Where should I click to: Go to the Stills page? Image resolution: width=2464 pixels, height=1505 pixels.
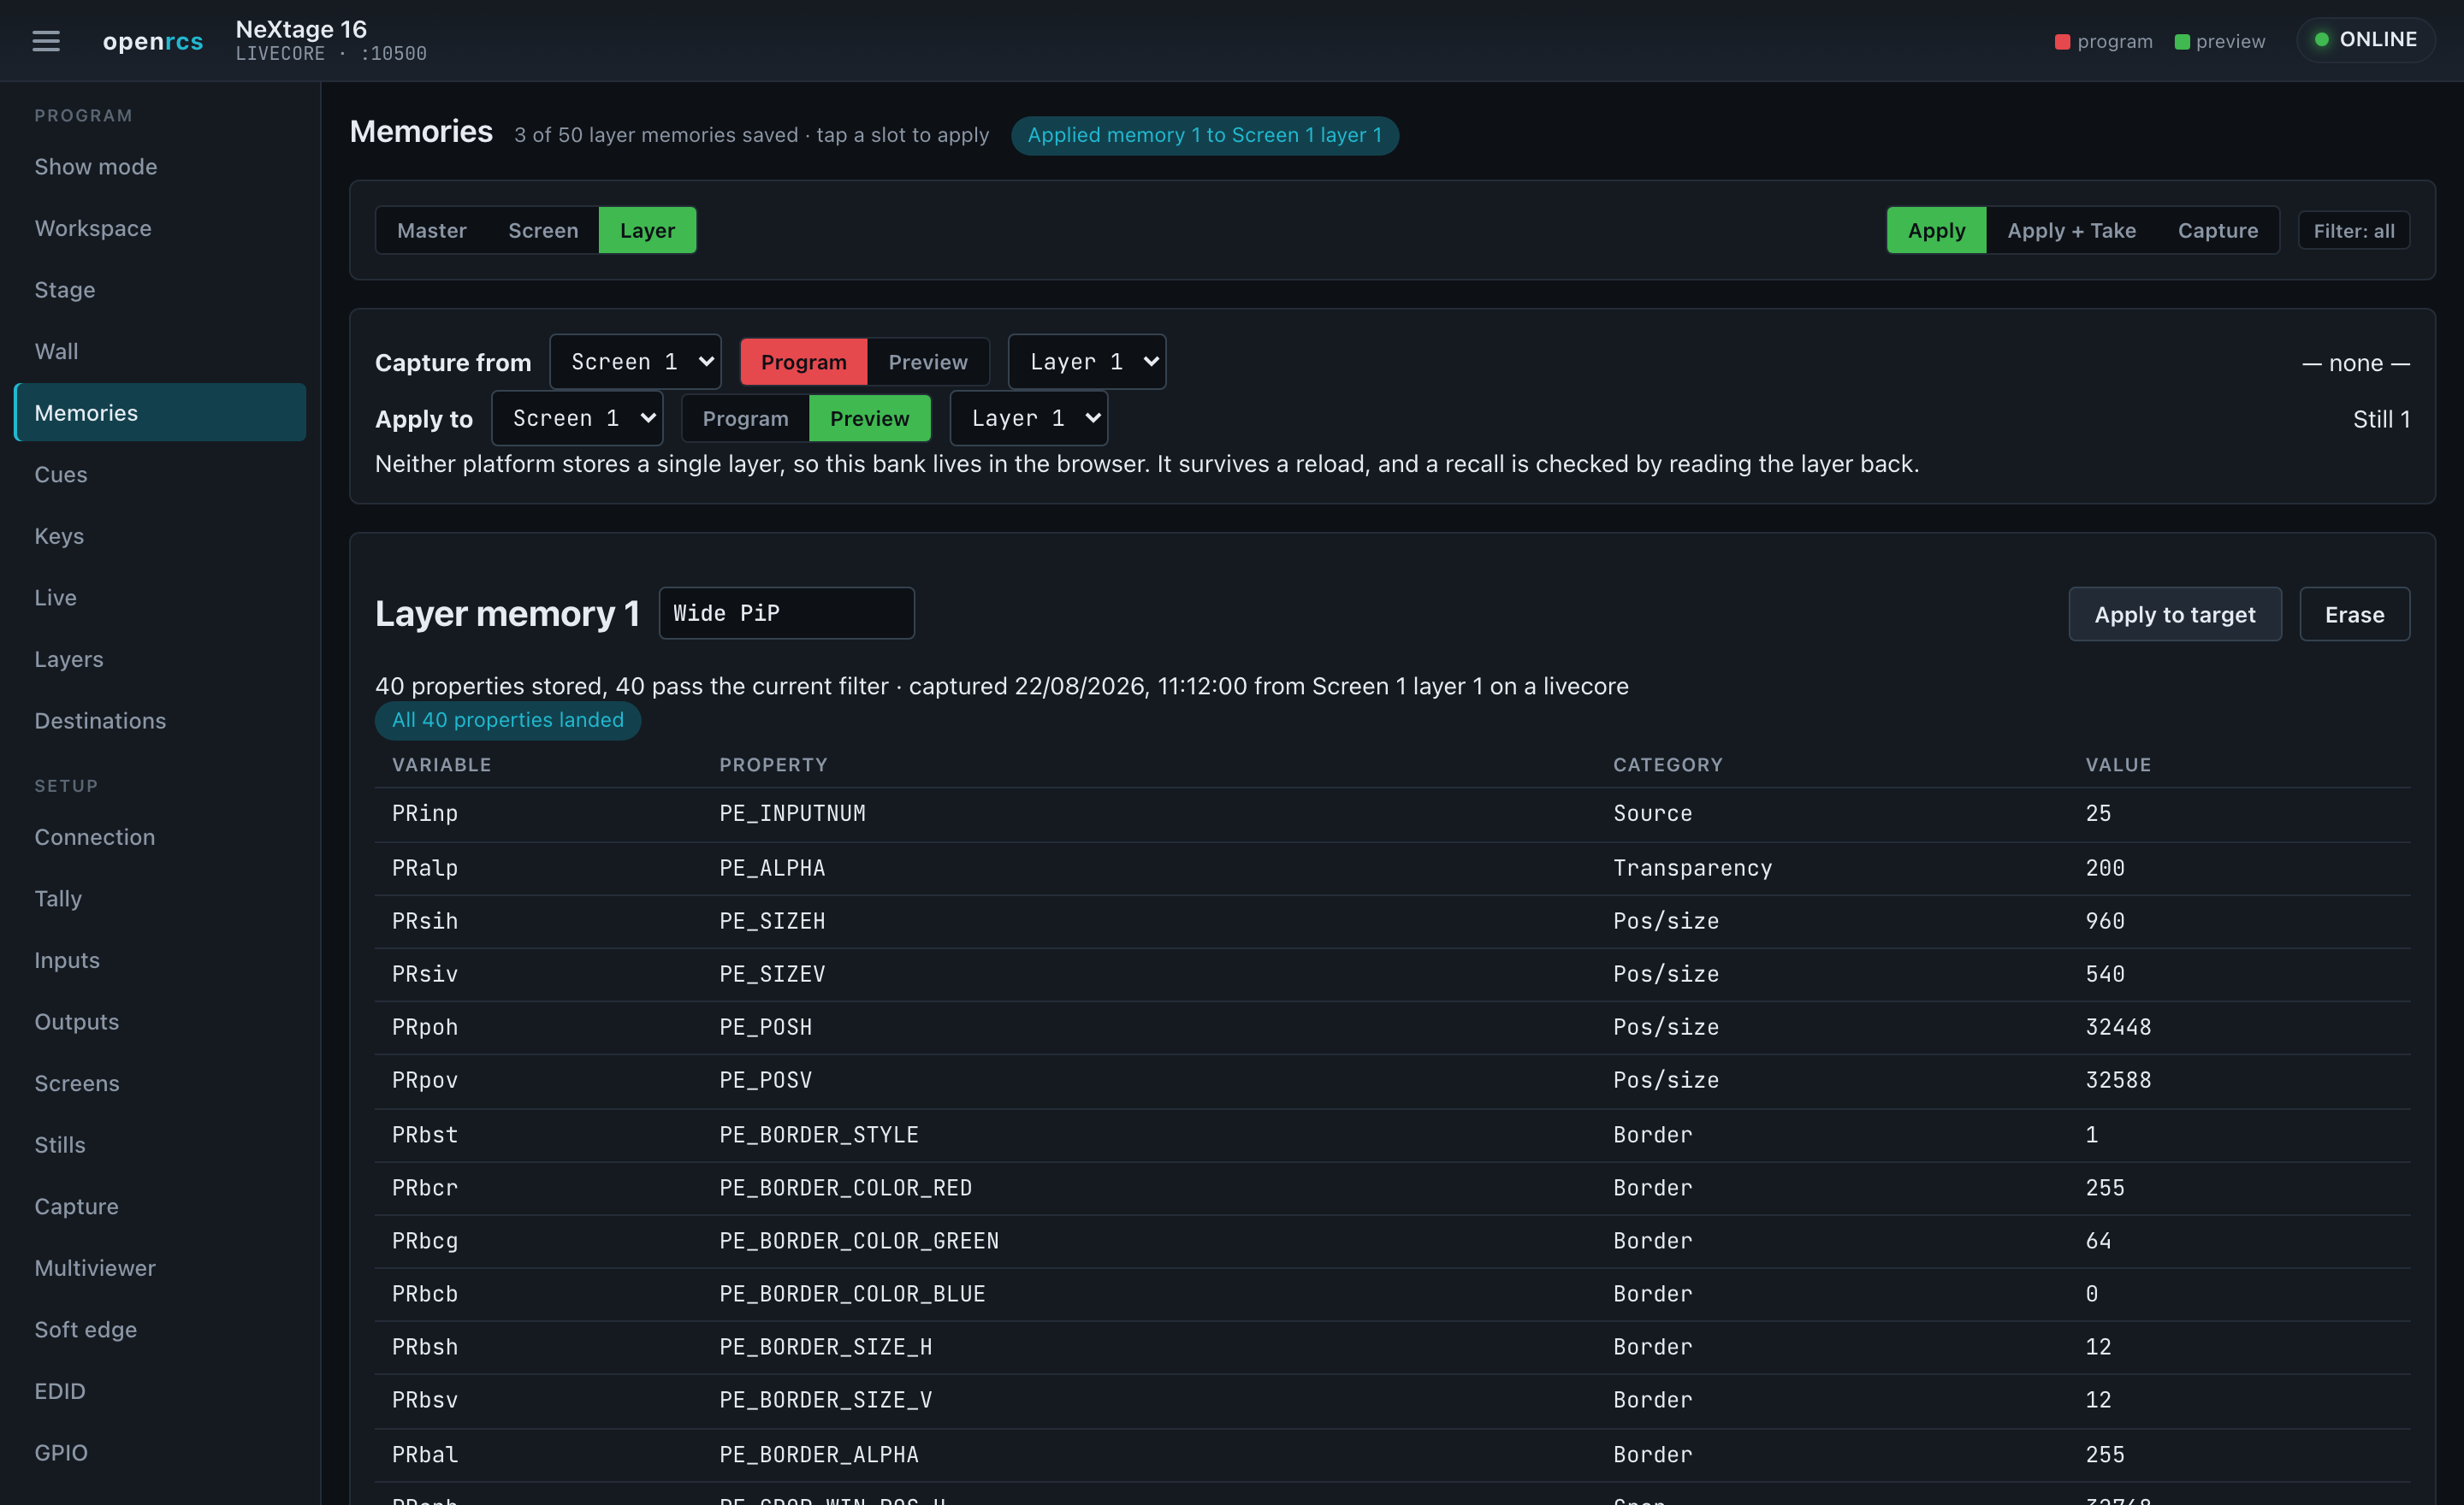[x=160, y=1144]
